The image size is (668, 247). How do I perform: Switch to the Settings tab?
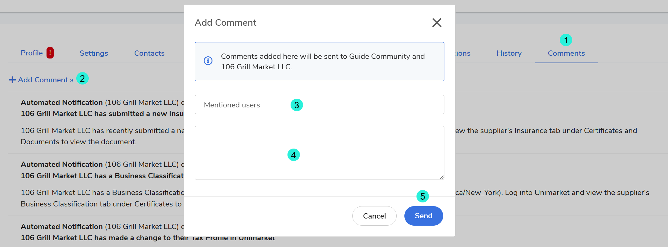[94, 53]
